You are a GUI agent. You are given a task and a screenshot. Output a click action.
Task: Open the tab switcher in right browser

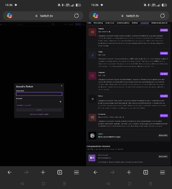pyautogui.click(x=145, y=172)
